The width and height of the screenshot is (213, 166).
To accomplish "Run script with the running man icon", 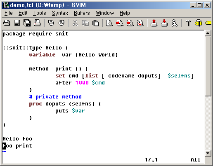I will point(174,23).
